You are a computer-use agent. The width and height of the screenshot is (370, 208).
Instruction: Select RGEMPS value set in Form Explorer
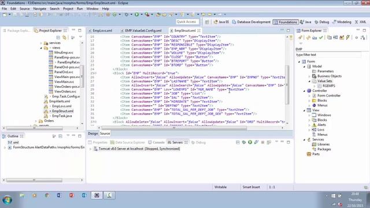329,86
